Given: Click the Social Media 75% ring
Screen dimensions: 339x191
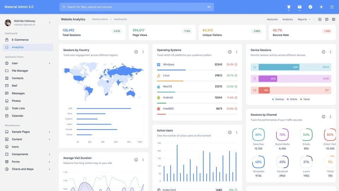Looking at the screenshot, I should tap(282, 135).
